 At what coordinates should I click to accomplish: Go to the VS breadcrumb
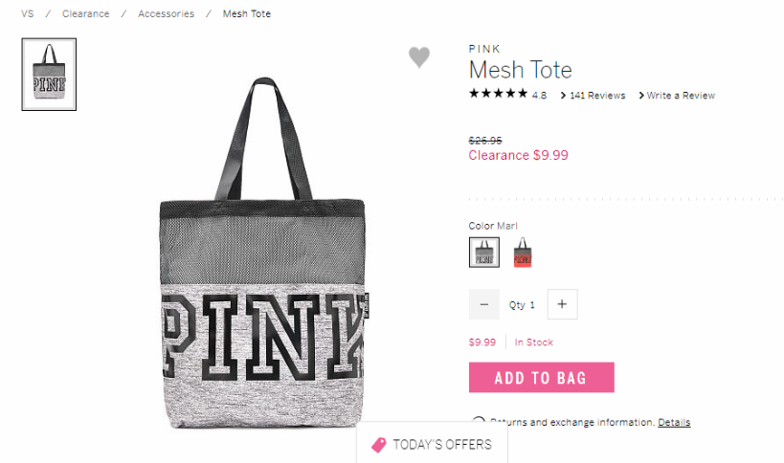pyautogui.click(x=28, y=14)
